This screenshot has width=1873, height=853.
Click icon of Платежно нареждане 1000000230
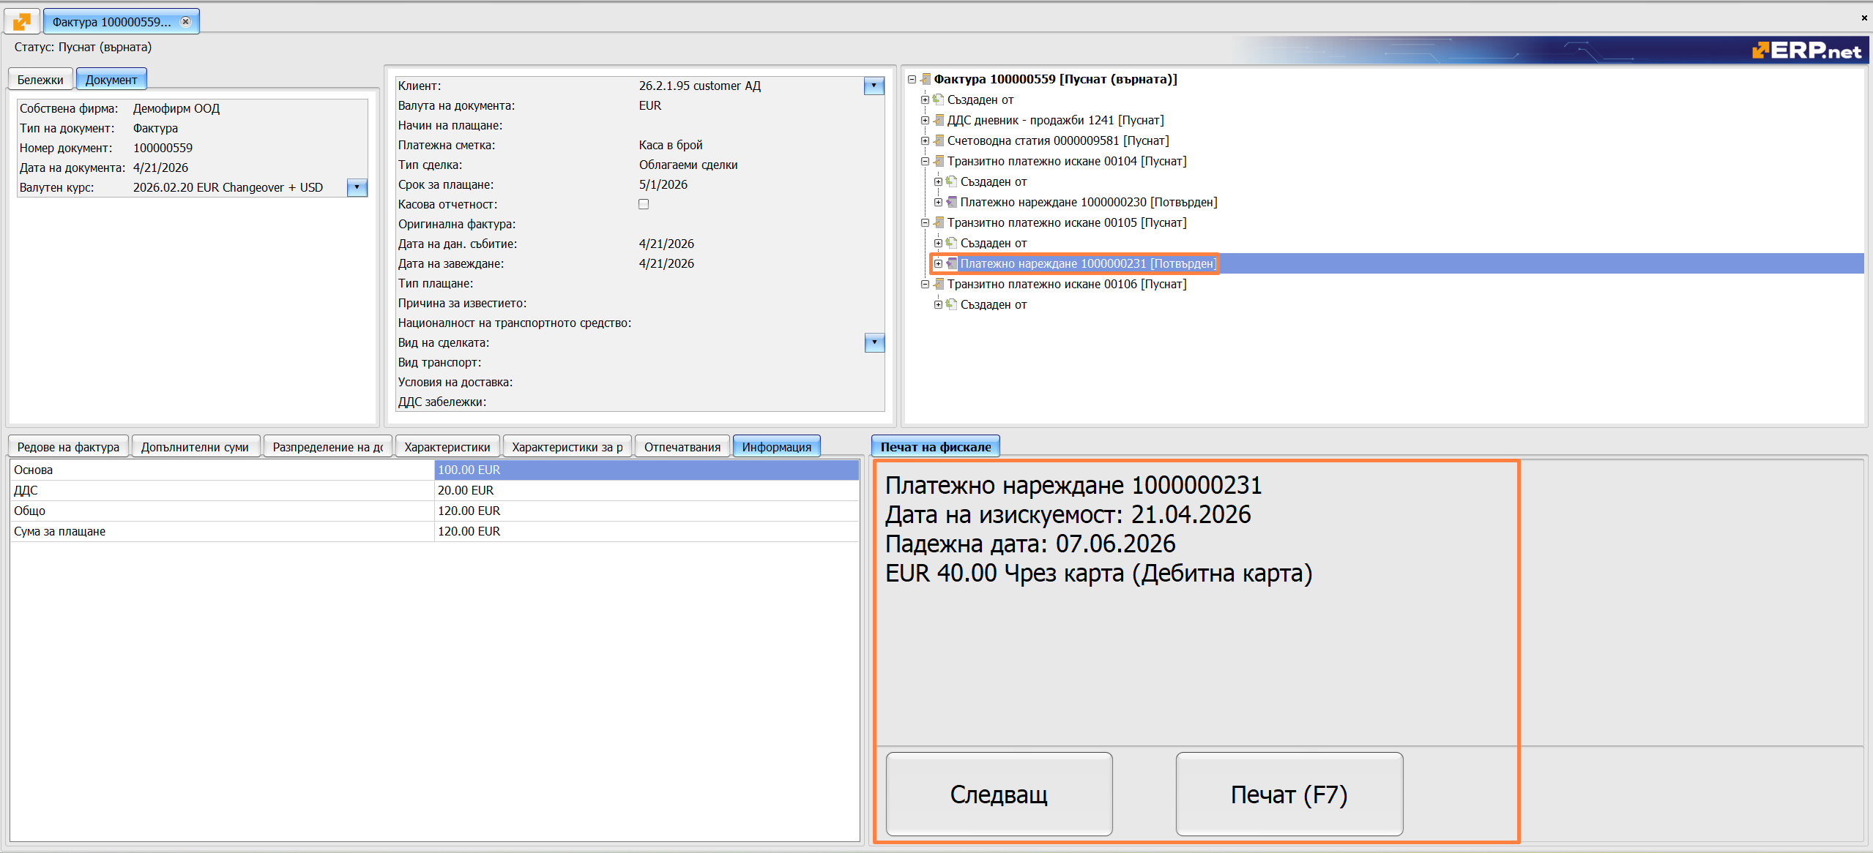tap(952, 202)
